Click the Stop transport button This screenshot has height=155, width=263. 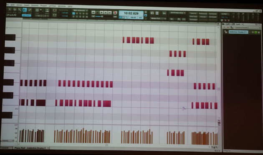[97, 12]
